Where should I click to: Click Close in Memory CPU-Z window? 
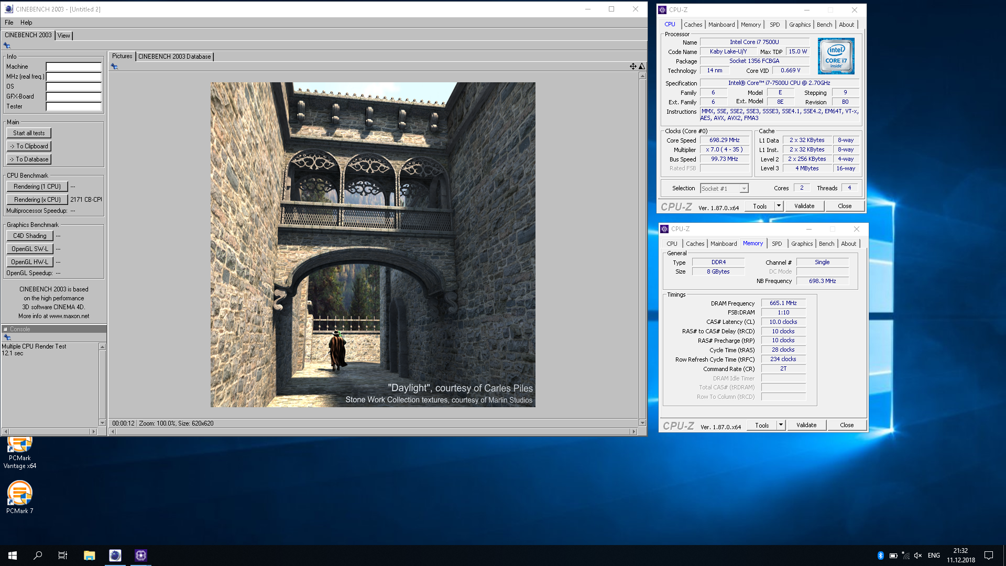(847, 425)
